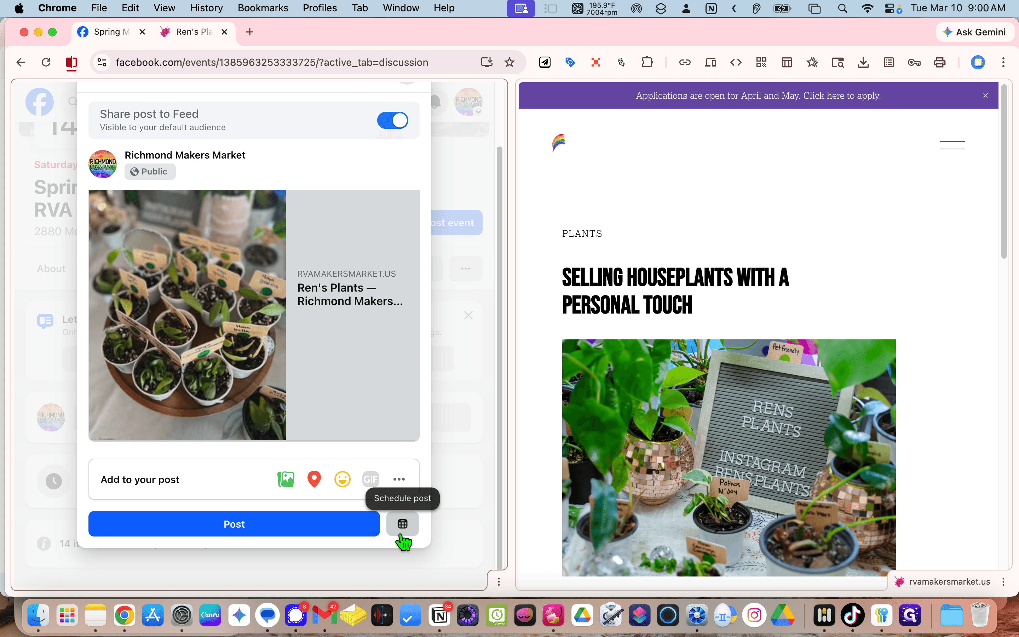Open the hamburger menu on rvamakersmarket page

[x=952, y=145]
